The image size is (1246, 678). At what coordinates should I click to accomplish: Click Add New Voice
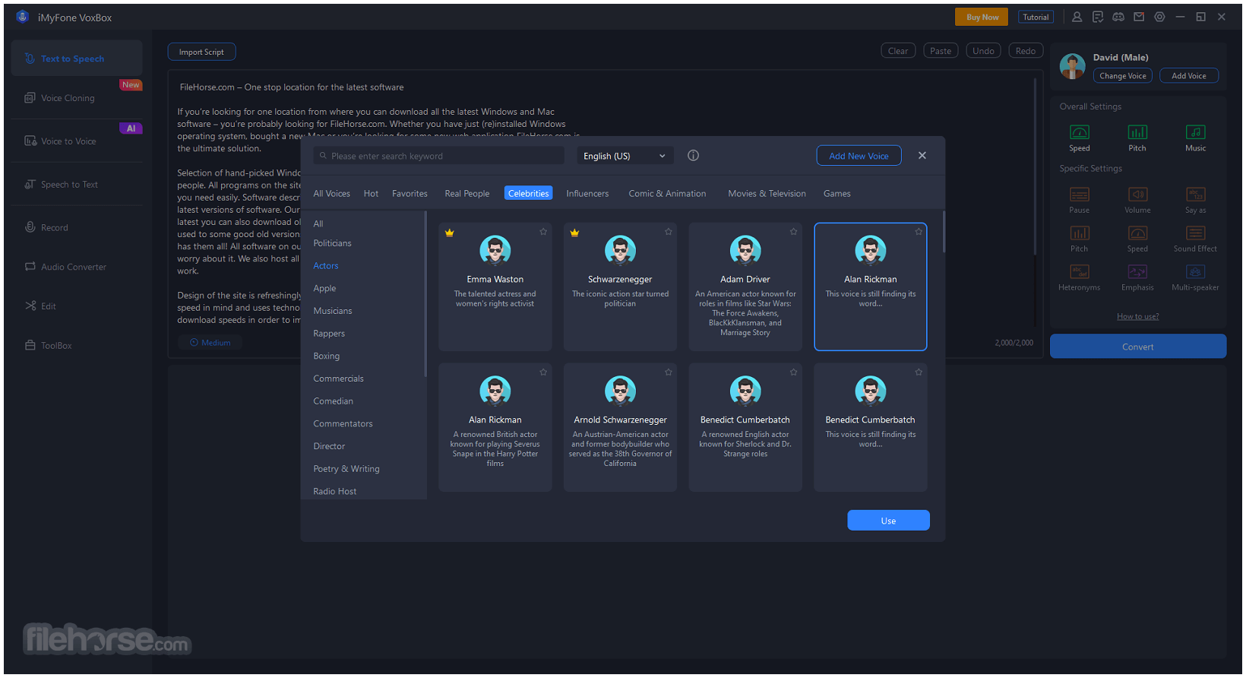pyautogui.click(x=859, y=156)
